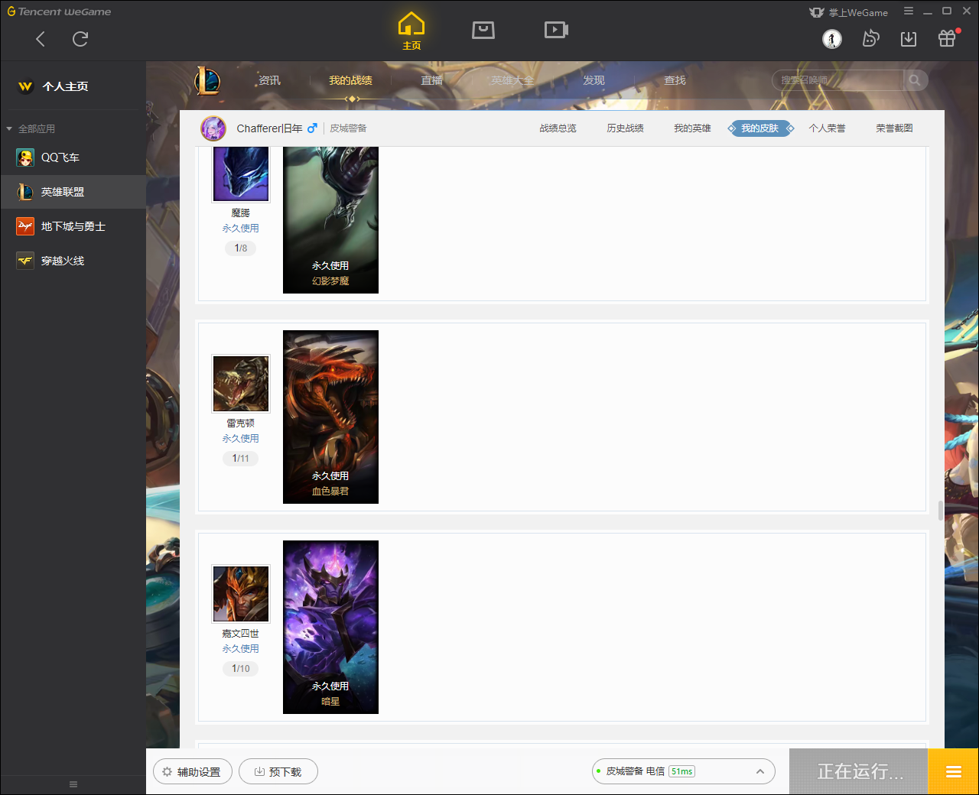Click the 1/10 skin count badge

tap(241, 669)
